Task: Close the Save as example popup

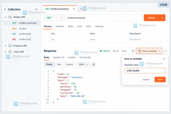Action: (164, 59)
